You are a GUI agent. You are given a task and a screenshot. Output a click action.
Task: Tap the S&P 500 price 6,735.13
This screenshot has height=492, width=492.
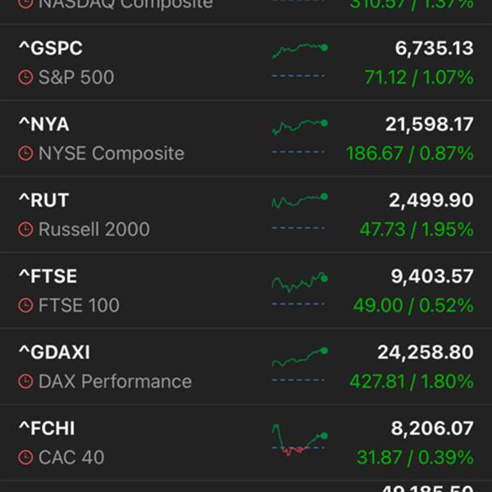pyautogui.click(x=434, y=48)
